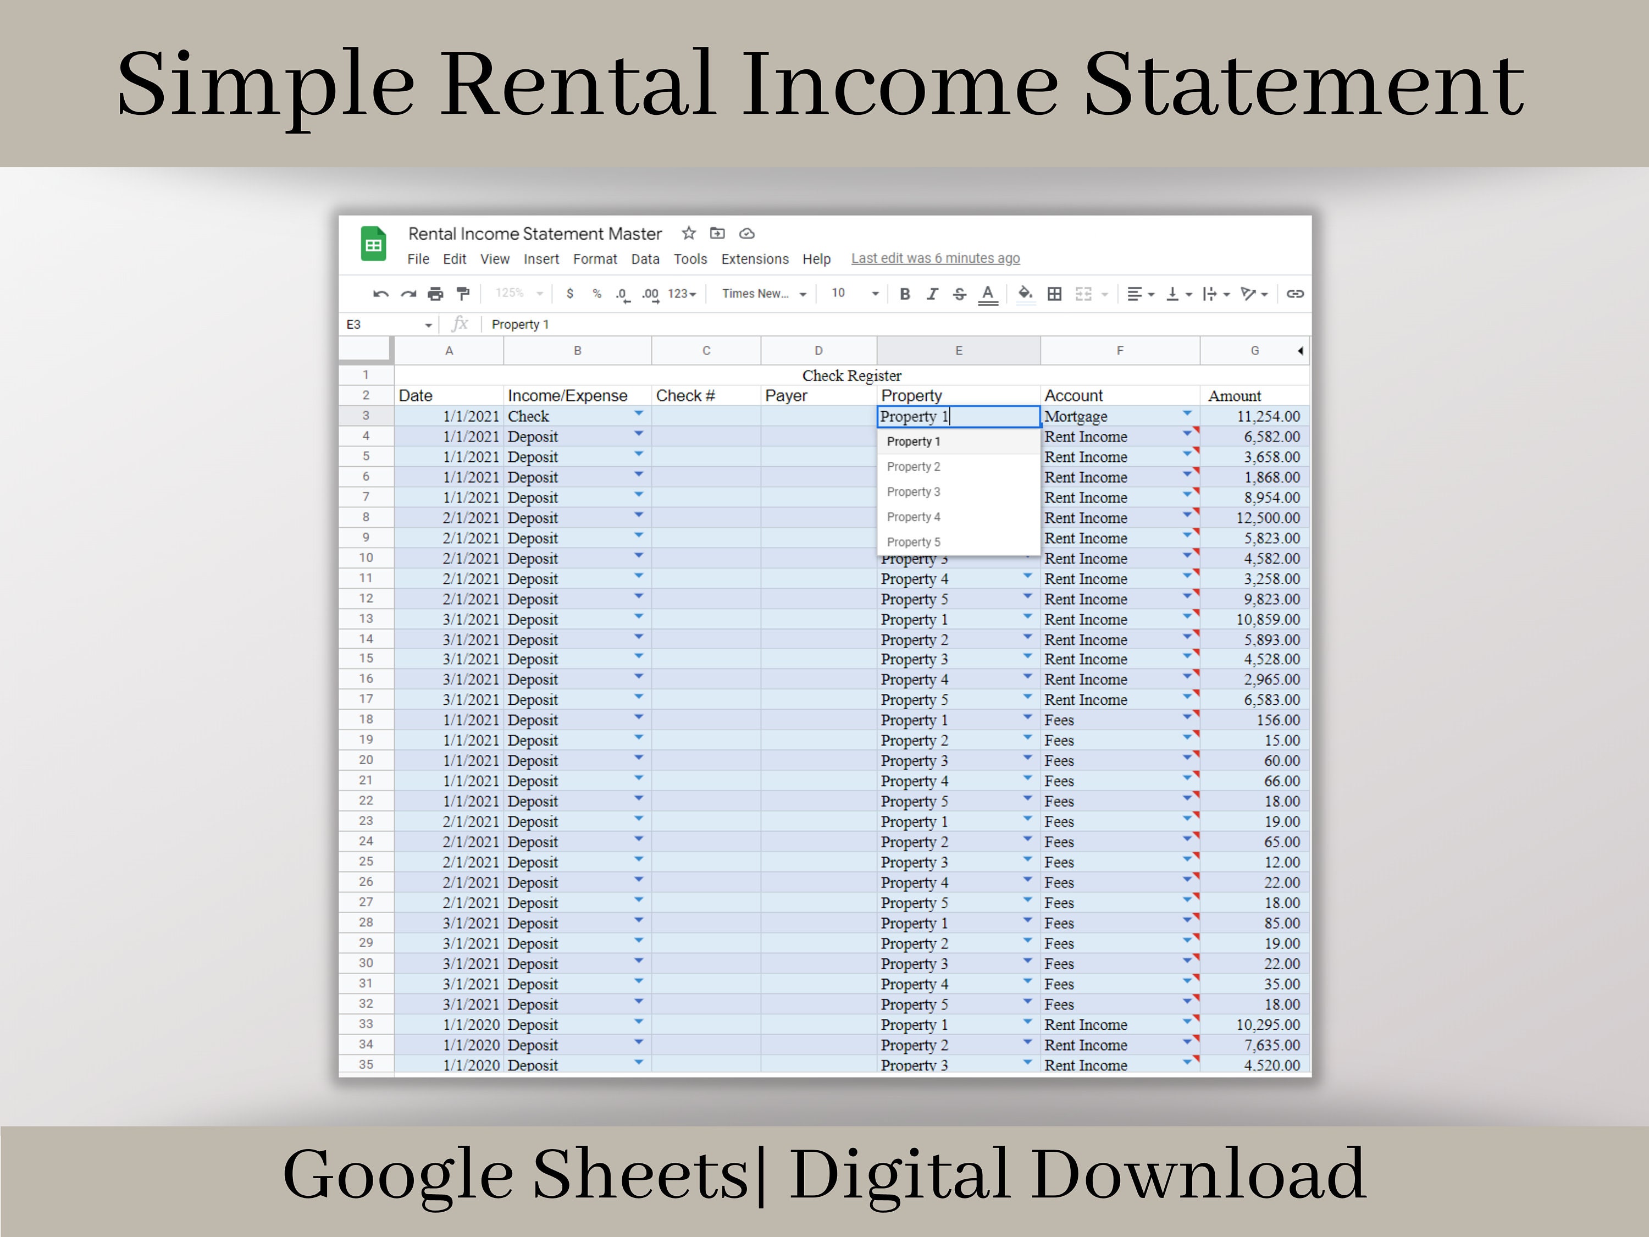Open the Text color selector
This screenshot has height=1237, width=1649.
pyautogui.click(x=988, y=294)
